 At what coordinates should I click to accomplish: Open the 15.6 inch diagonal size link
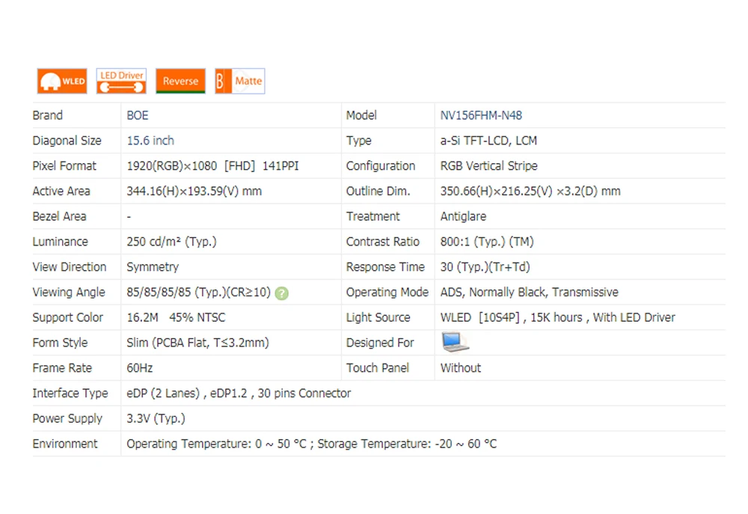(x=150, y=141)
